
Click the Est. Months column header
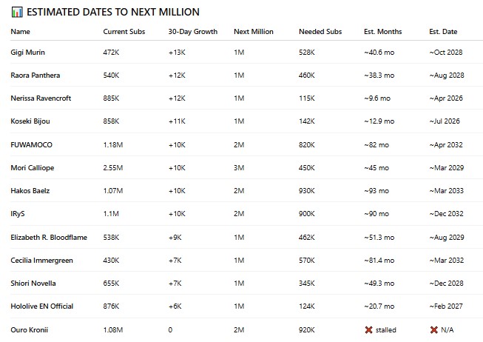pyautogui.click(x=383, y=32)
